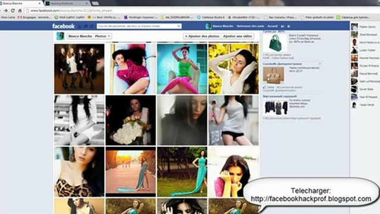Open a new browser tab

[x=95, y=4]
